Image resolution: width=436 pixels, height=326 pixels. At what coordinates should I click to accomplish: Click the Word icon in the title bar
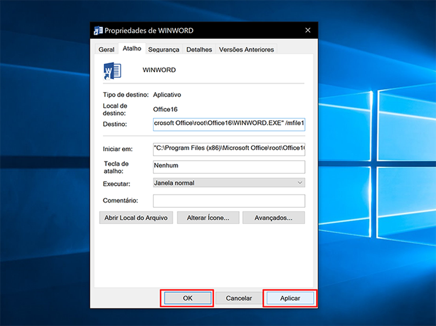(x=98, y=31)
